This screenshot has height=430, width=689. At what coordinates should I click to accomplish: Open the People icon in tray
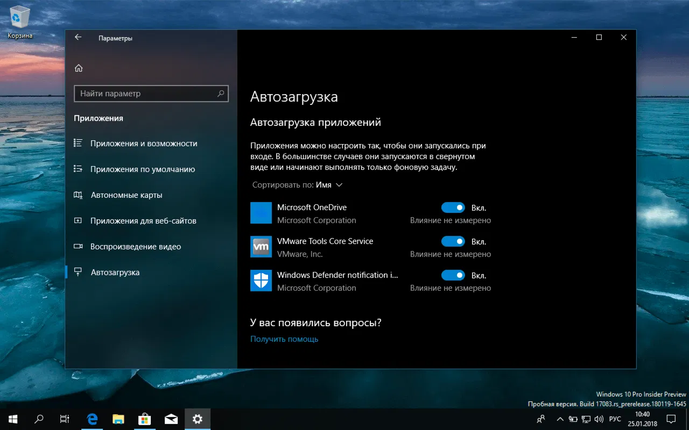(x=542, y=419)
